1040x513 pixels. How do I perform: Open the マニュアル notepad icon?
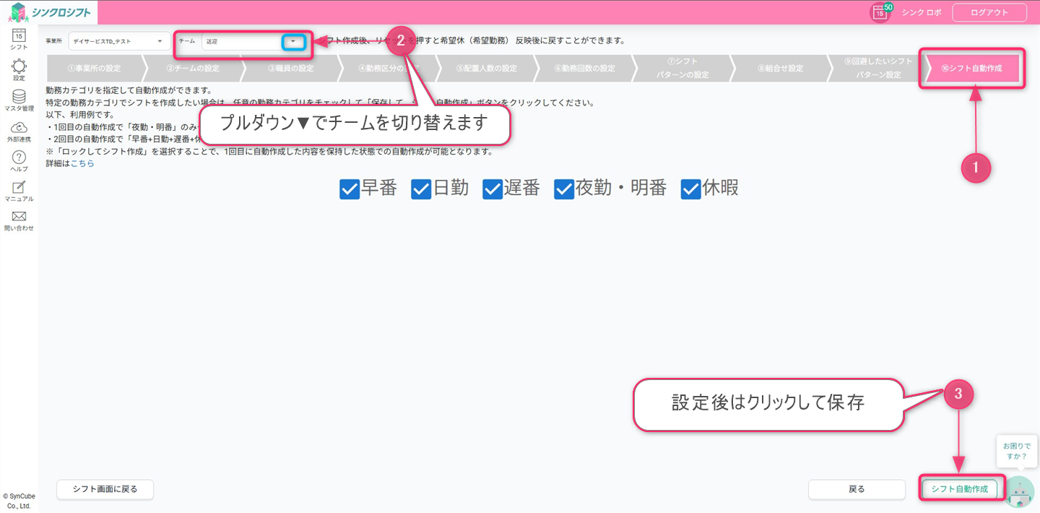(19, 188)
